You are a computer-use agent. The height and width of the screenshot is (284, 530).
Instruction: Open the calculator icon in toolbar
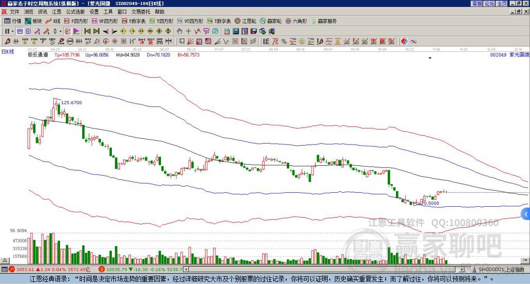coord(235,31)
